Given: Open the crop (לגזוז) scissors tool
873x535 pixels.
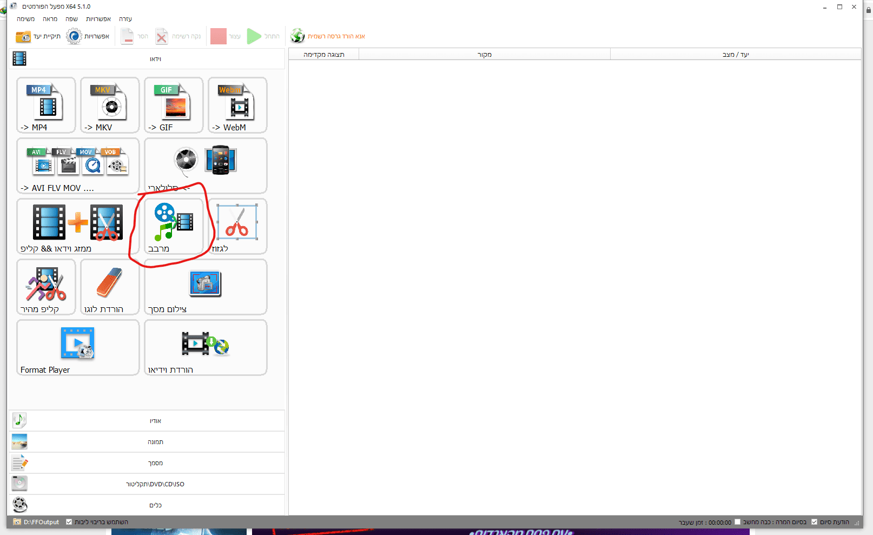Looking at the screenshot, I should (x=237, y=226).
